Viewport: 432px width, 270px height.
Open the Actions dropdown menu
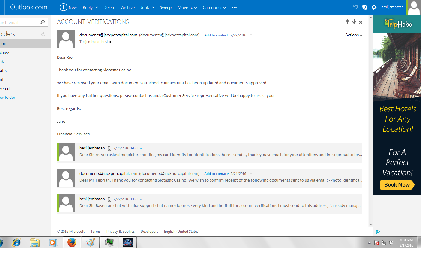click(x=354, y=35)
